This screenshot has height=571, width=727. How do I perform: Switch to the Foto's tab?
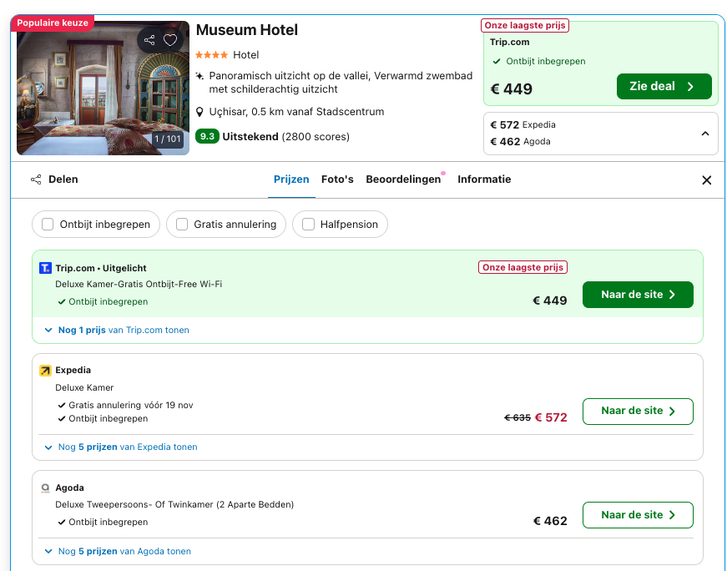click(337, 179)
